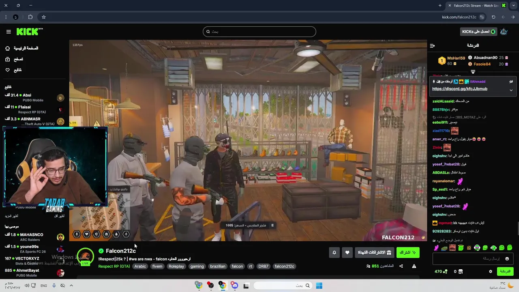519x292 pixels.
Task: Open the F1aisal channel in the followed list
Action: (34, 109)
